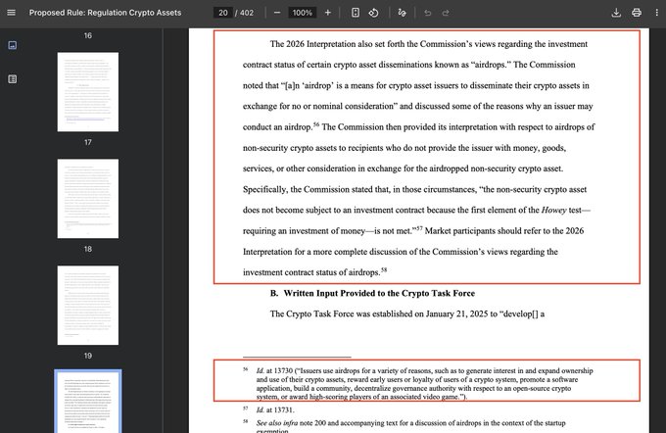Image resolution: width=666 pixels, height=433 pixels.
Task: Click footnote reference 57 after 'is not met.'
Action: click(419, 228)
